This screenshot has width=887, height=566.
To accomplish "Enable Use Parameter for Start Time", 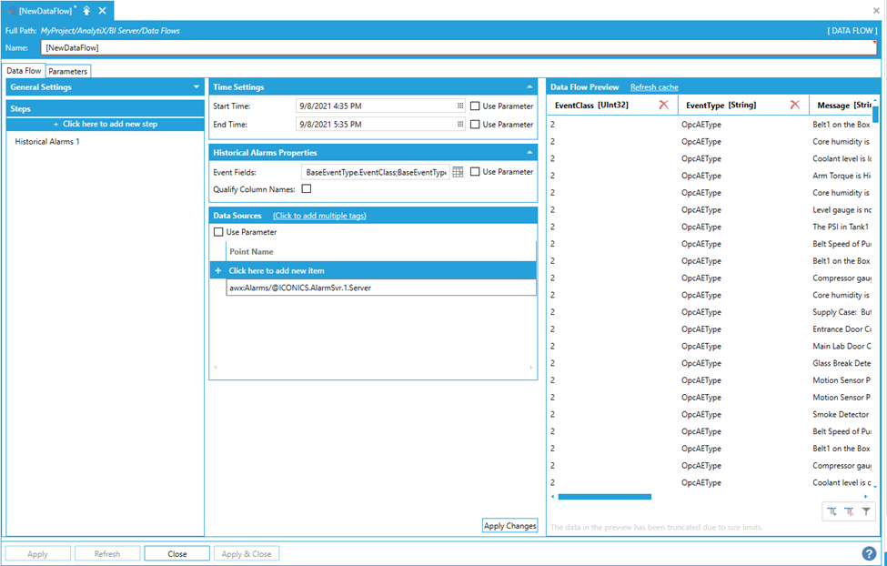I will coord(475,106).
